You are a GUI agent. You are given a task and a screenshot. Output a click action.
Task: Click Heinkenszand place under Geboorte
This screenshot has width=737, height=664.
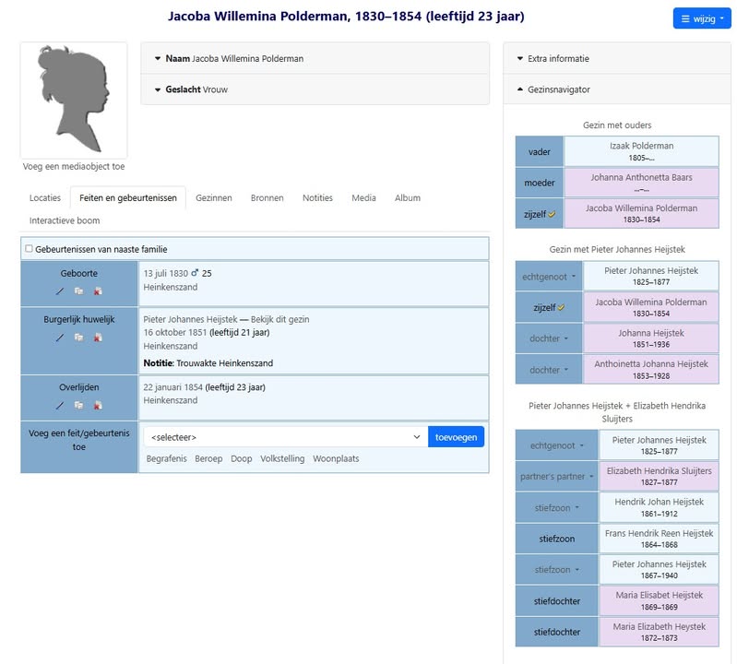click(170, 287)
